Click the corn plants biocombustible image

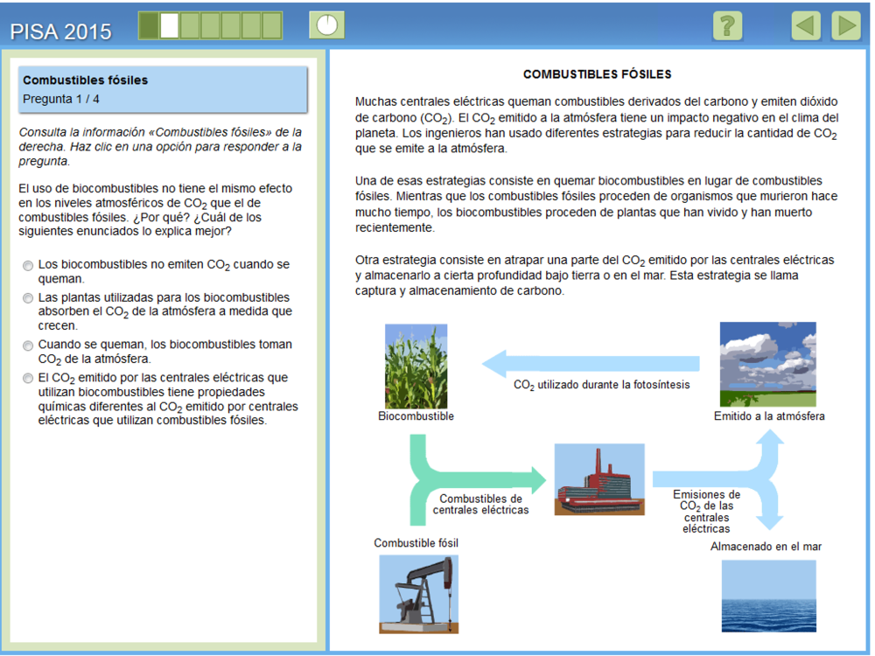click(x=416, y=366)
